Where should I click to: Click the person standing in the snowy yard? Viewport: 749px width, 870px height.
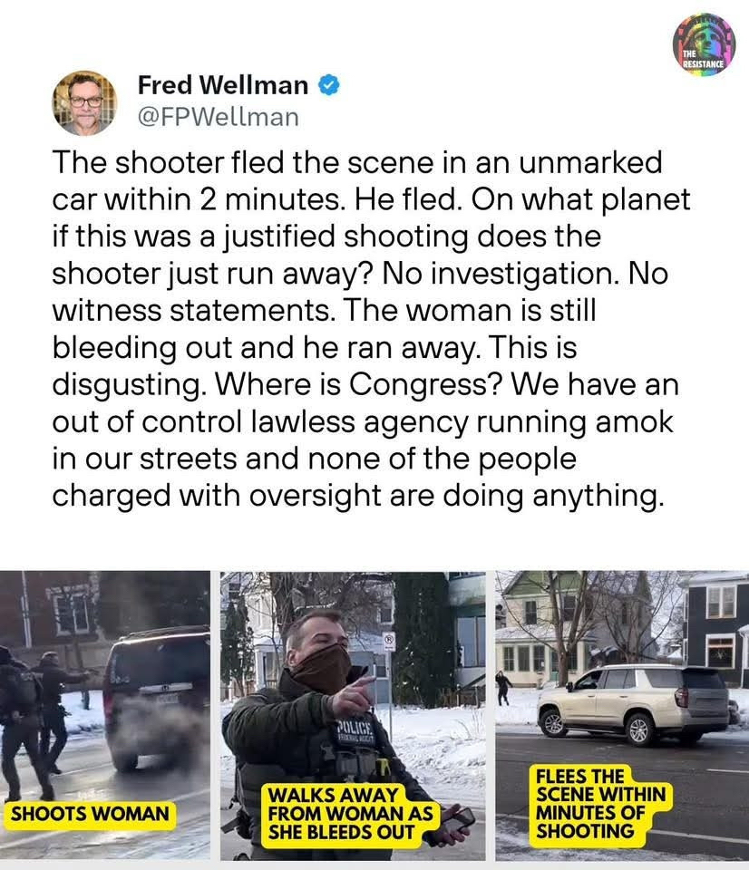click(504, 688)
